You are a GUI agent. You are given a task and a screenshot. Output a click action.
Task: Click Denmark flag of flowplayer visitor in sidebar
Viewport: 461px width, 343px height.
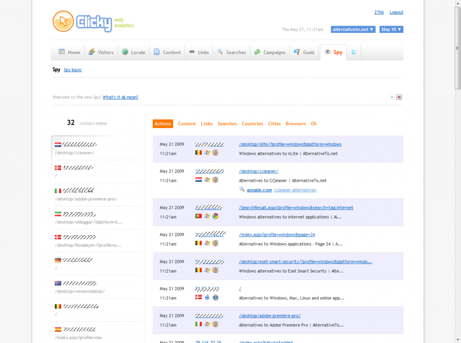[x=58, y=237]
